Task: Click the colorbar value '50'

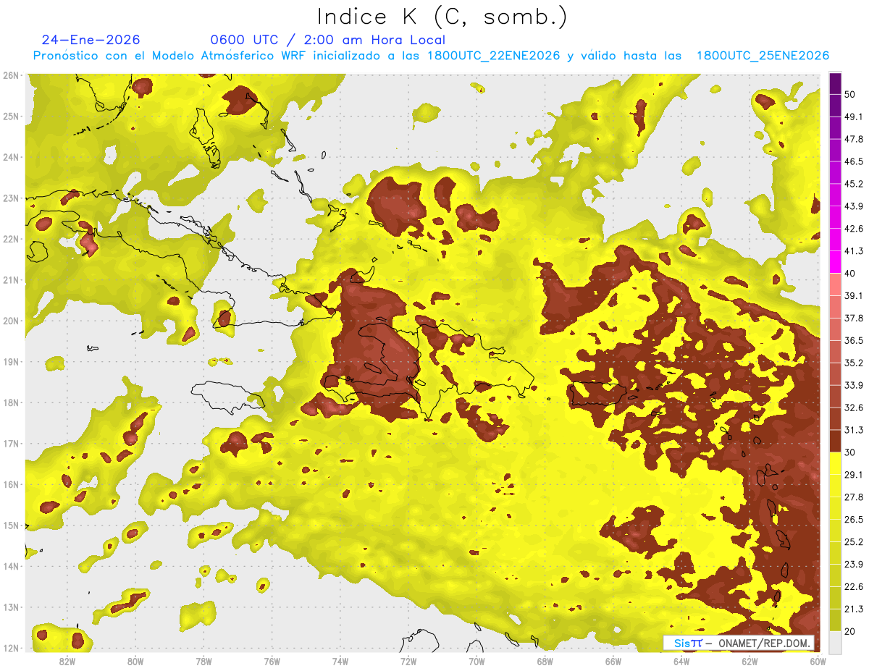Action: [851, 95]
